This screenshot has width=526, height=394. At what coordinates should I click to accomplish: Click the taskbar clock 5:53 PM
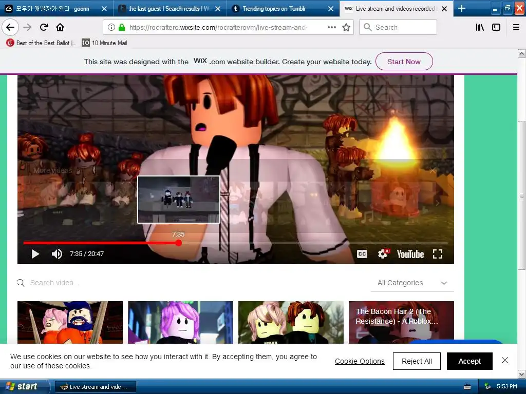click(x=506, y=387)
